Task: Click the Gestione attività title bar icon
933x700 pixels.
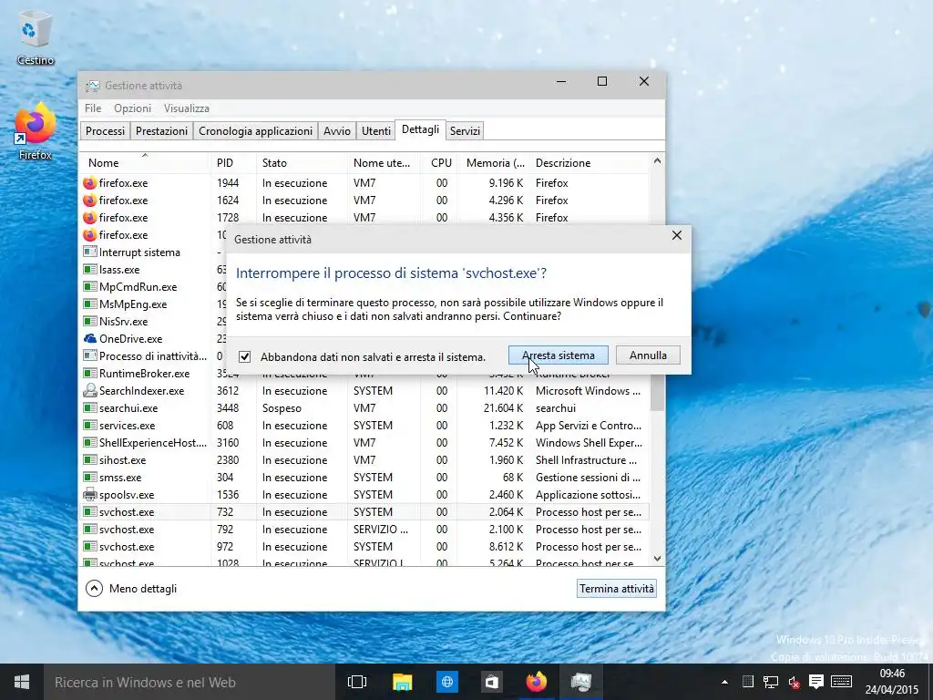Action: pos(92,86)
